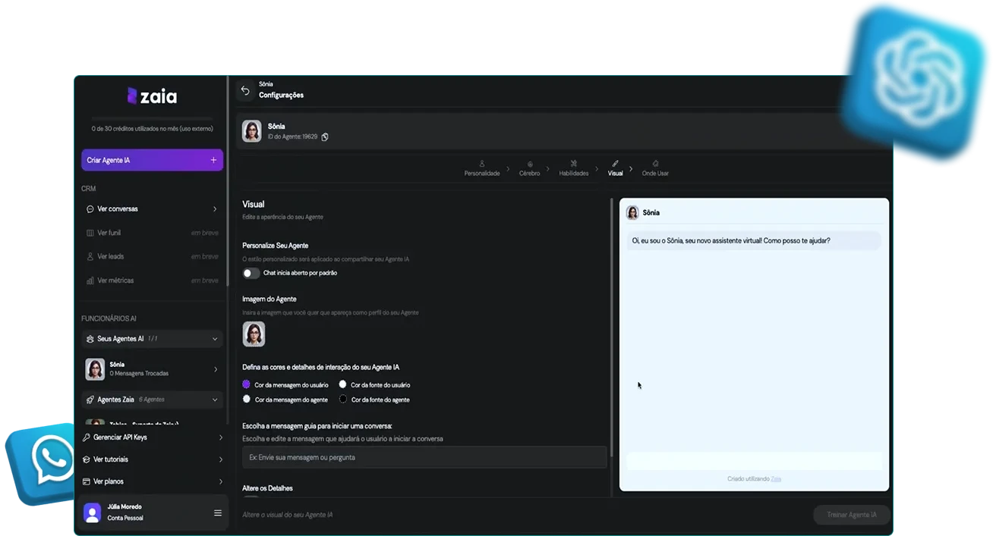Switch to the Habilidades tab

(x=574, y=168)
